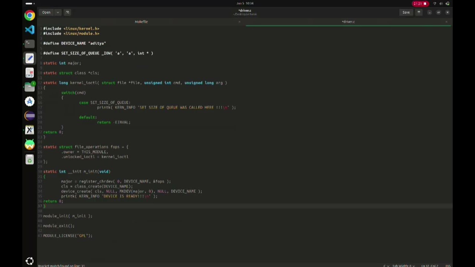
Task: Click the '.unlocked_ioctl = kernel_ioctl' line
Action: pyautogui.click(x=95, y=156)
